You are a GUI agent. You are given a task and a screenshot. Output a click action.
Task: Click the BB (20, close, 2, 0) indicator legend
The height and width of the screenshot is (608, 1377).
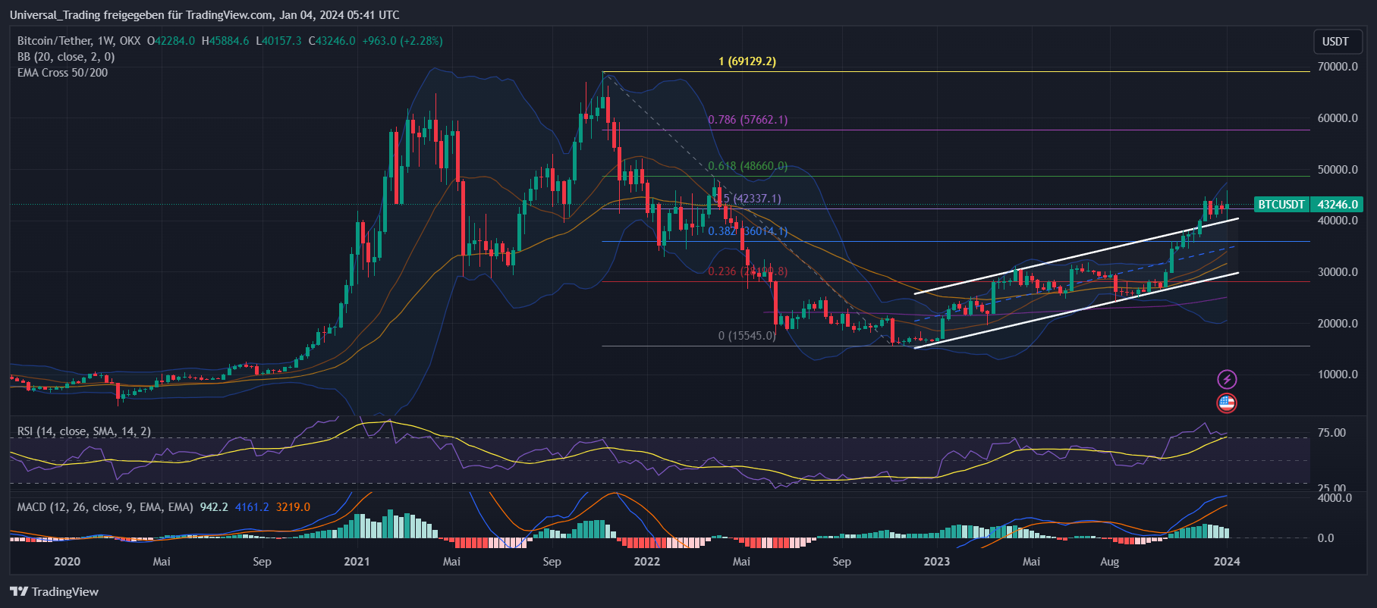(x=66, y=57)
